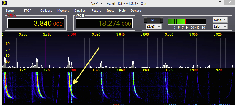The image size is (235, 105).
Task: Click 3.840 label on spectrum scale
Action: tap(120, 34)
